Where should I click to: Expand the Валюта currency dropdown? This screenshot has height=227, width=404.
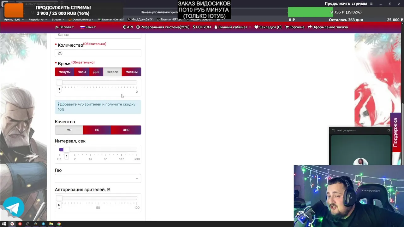pos(65,27)
